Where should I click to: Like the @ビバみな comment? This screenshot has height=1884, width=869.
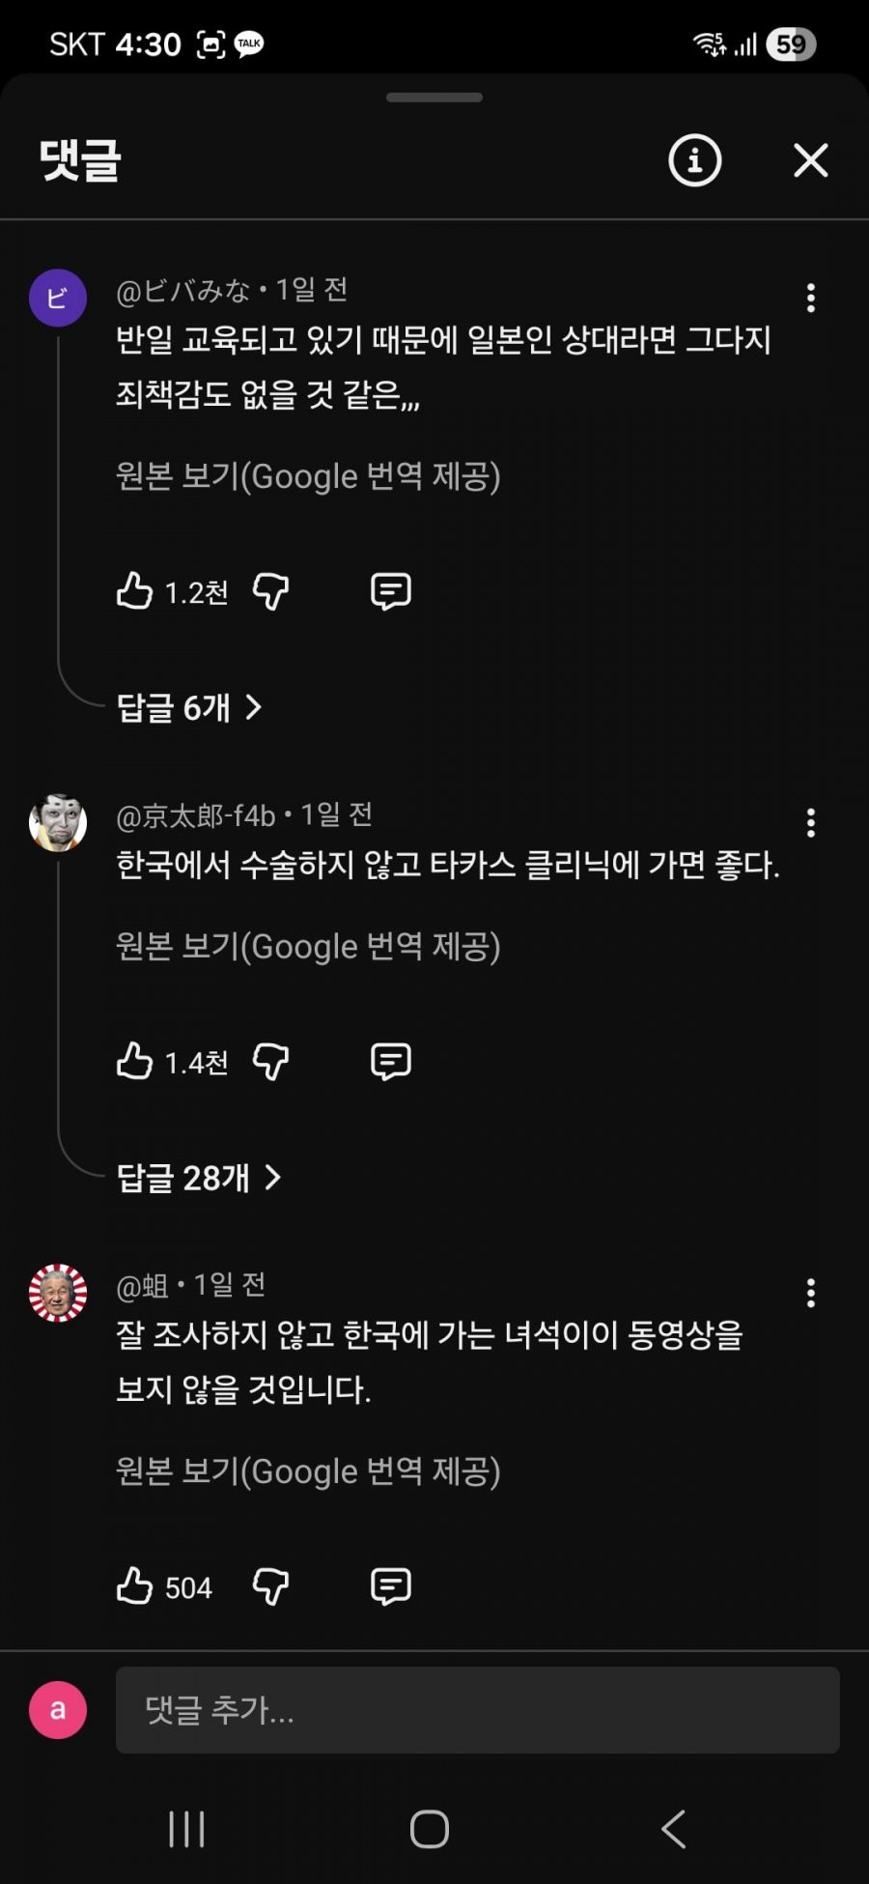click(135, 590)
